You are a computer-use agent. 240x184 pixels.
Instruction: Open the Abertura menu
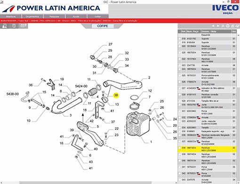(x=11, y=16)
